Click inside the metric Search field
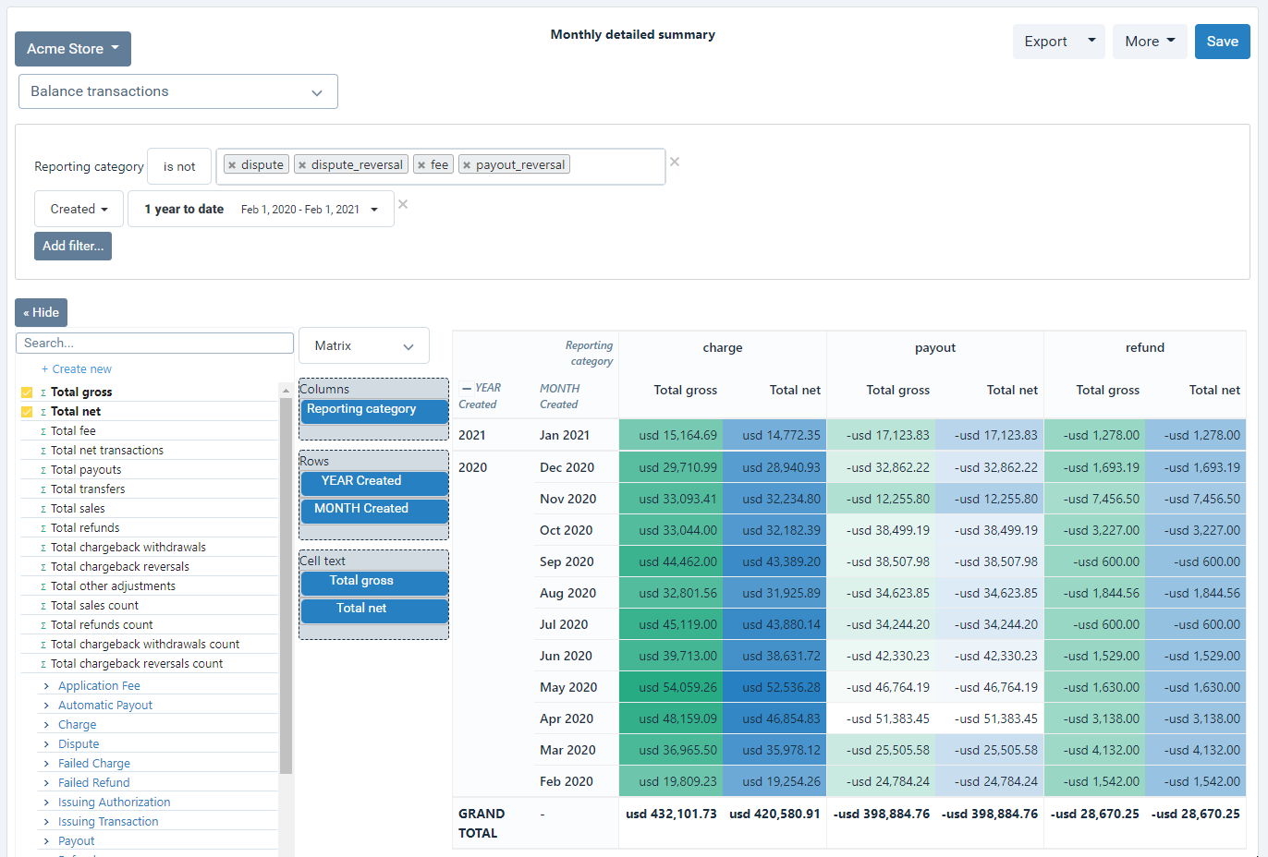Screen dimensions: 1268x857 click(x=154, y=343)
